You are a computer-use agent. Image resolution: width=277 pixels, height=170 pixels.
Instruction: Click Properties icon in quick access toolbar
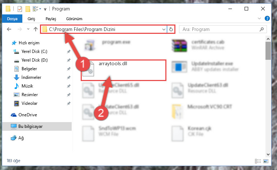[x=20, y=9]
